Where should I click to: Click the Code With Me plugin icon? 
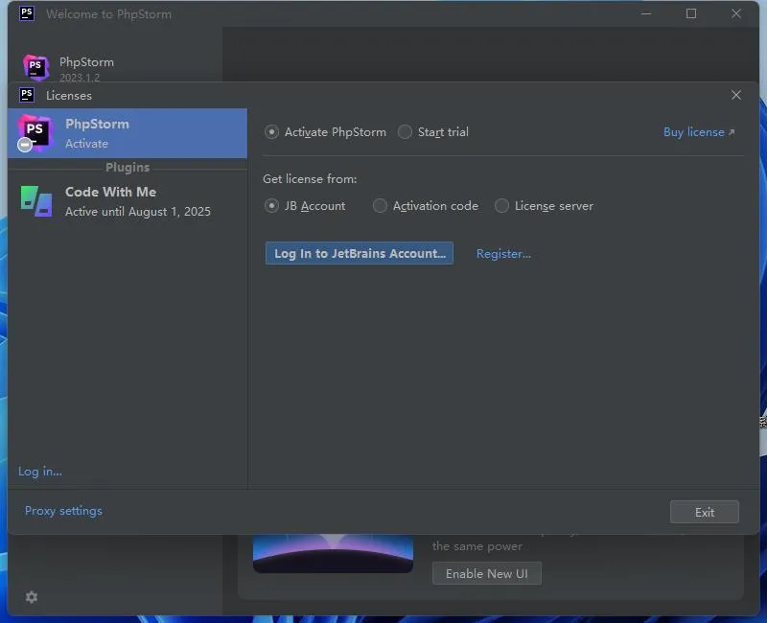tap(36, 201)
